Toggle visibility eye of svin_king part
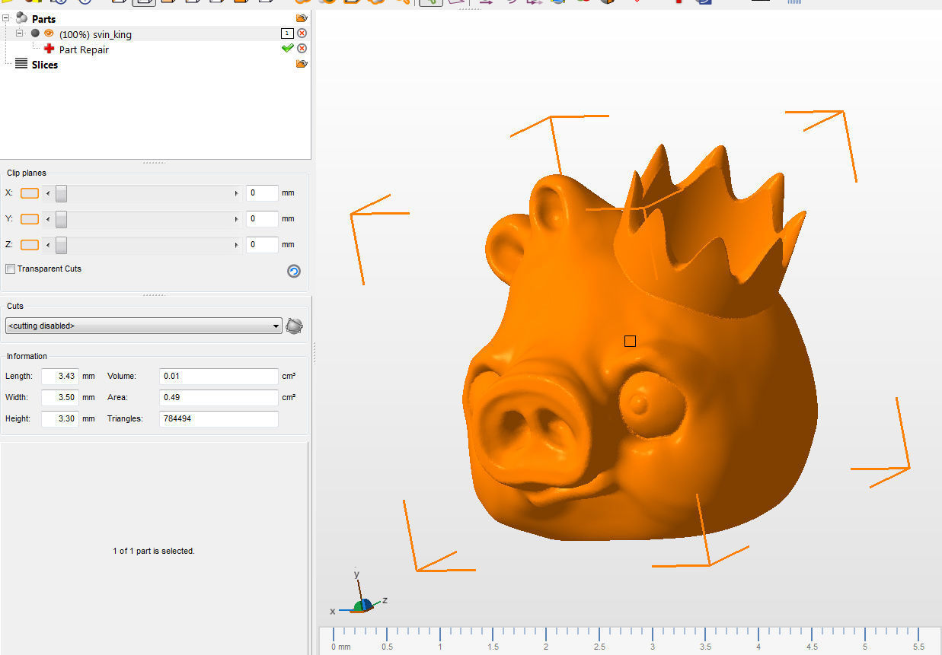942x655 pixels. point(49,33)
